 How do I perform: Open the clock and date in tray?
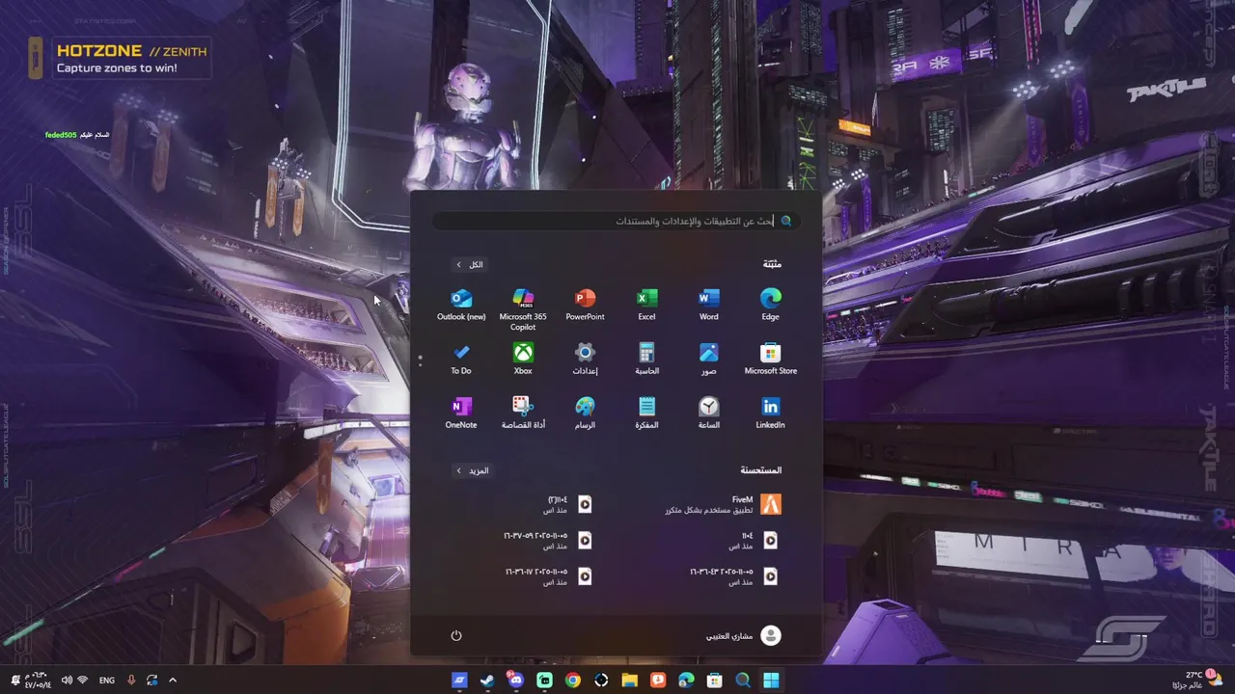point(38,680)
